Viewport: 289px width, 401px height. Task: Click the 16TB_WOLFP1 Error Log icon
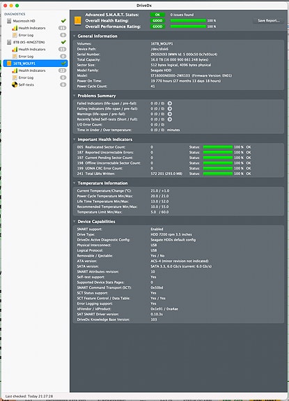pos(15,77)
